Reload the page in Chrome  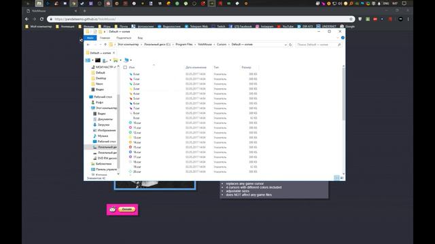[41, 19]
